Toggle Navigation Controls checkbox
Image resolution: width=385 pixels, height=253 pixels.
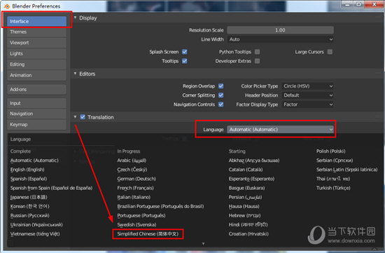(221, 104)
